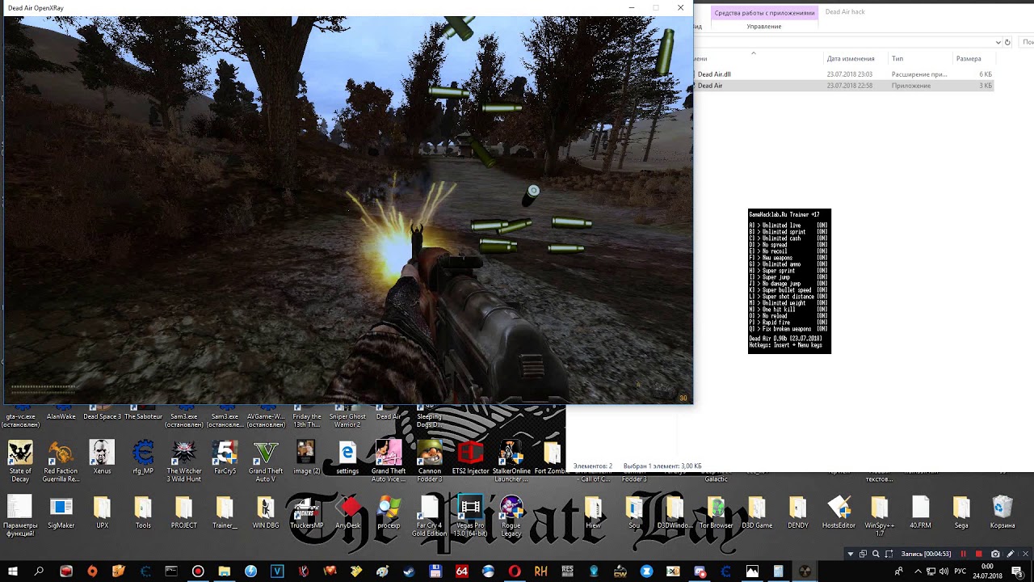Viewport: 1034px width, 582px height.
Task: Select the ETS2 Injector desktop icon
Action: tap(470, 458)
